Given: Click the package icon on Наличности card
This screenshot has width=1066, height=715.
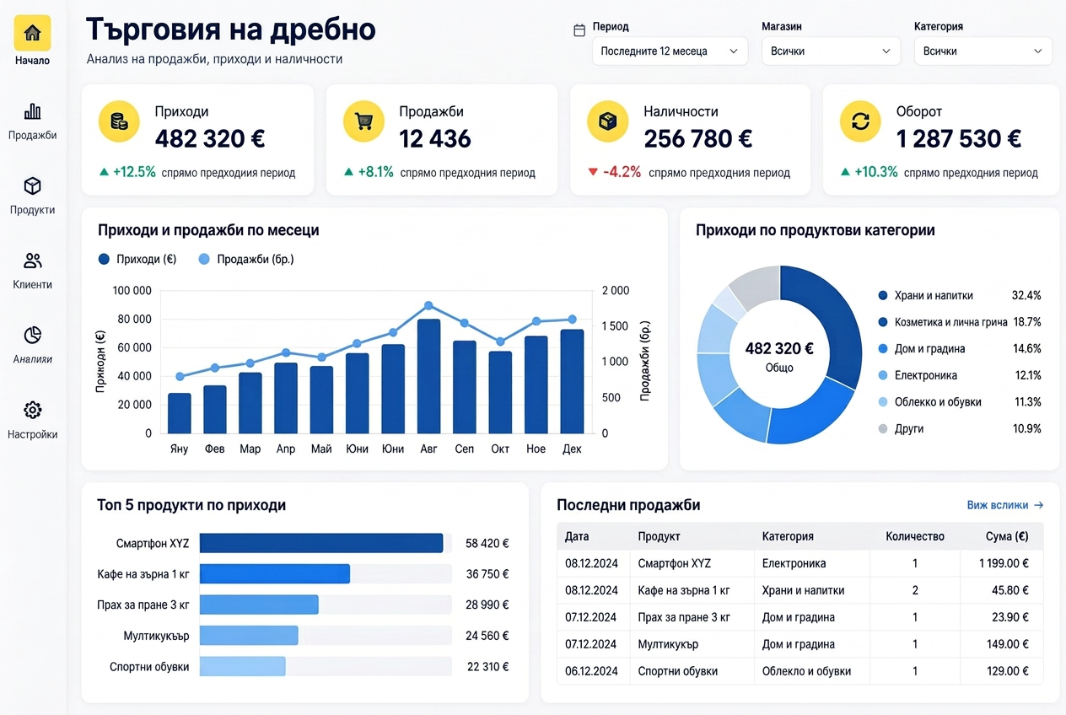Looking at the screenshot, I should pyautogui.click(x=607, y=121).
